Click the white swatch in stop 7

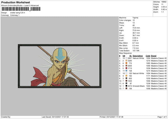click(x=127, y=73)
